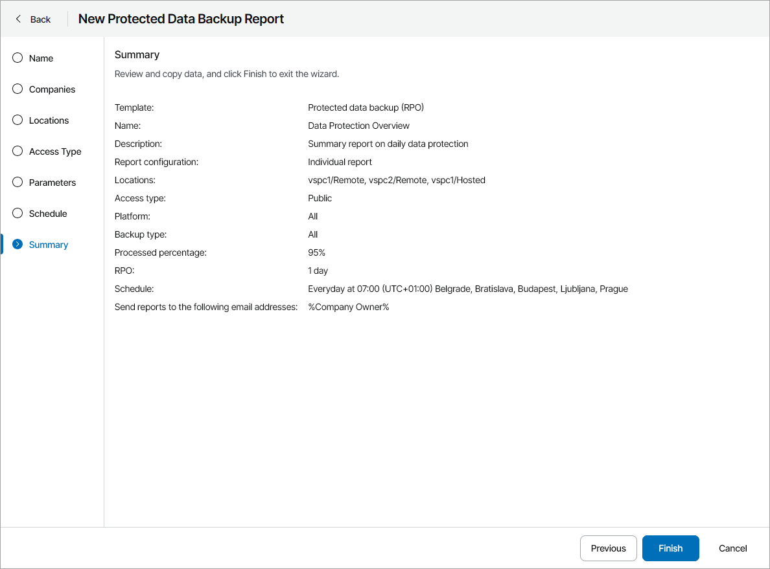Image resolution: width=770 pixels, height=569 pixels.
Task: Click the Schedule step circle icon
Action: [17, 213]
